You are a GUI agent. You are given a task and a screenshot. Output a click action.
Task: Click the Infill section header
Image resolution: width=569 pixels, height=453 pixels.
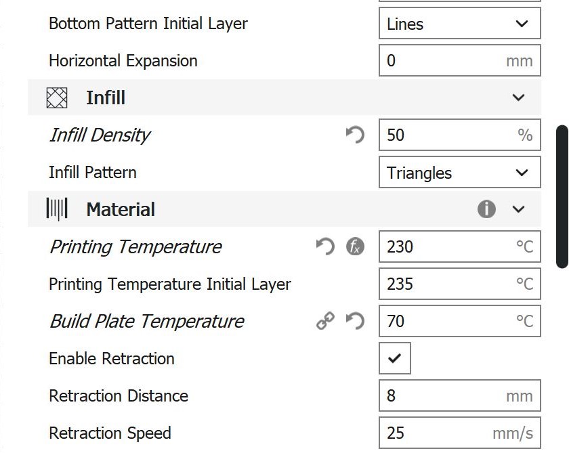point(106,98)
